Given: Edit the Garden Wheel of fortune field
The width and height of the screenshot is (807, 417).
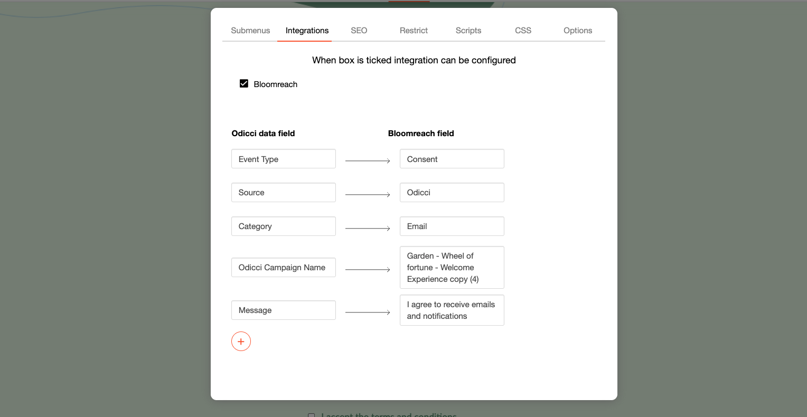Looking at the screenshot, I should tap(452, 268).
